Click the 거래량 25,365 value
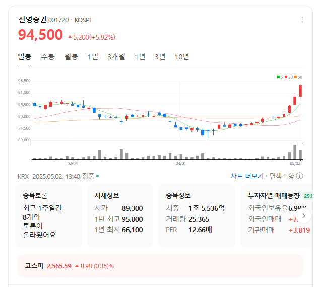The image size is (320, 287). pos(199,219)
